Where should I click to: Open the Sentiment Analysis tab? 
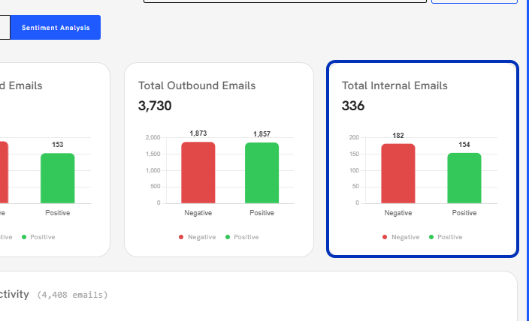(56, 27)
